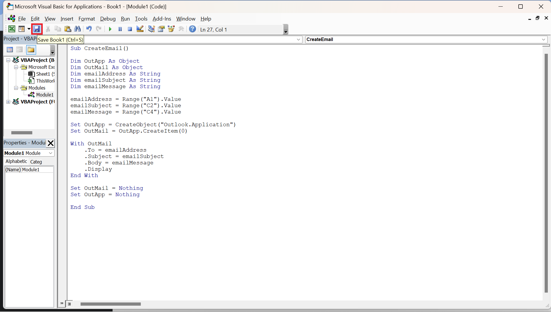The image size is (551, 312).
Task: Select Sheet1 in the project tree
Action: 42,74
